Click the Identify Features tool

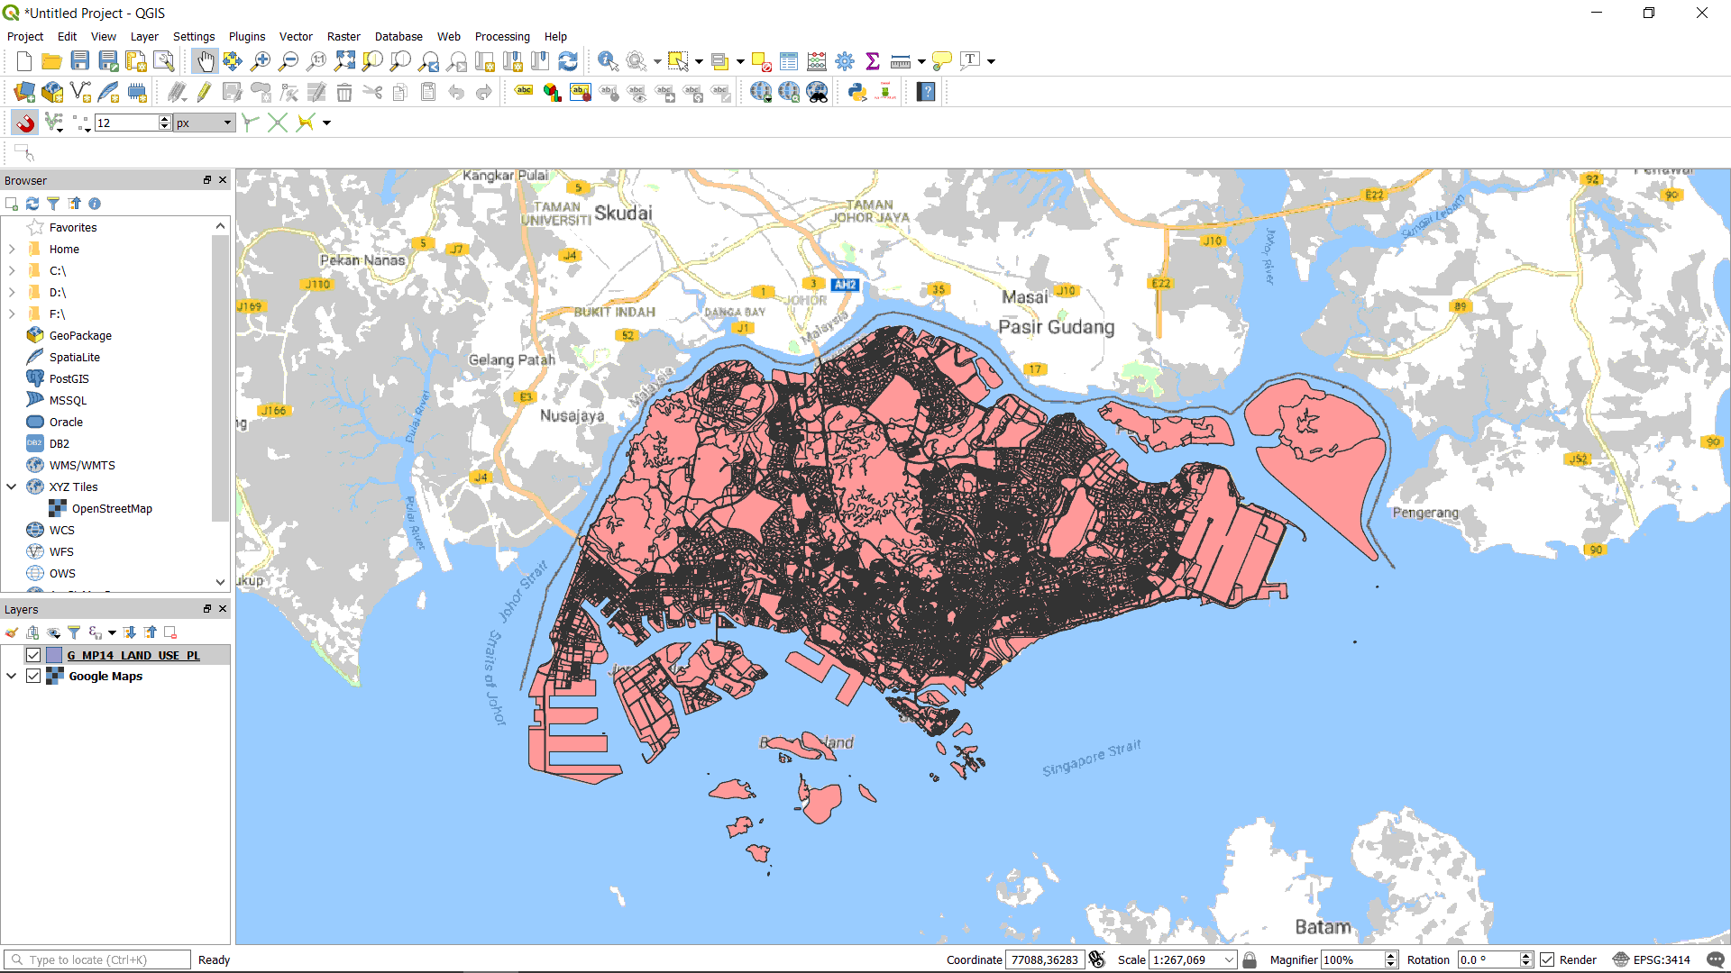(x=608, y=61)
